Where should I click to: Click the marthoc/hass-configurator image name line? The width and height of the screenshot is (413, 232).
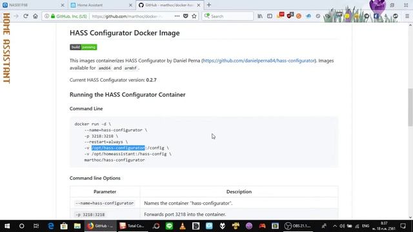[x=114, y=160]
